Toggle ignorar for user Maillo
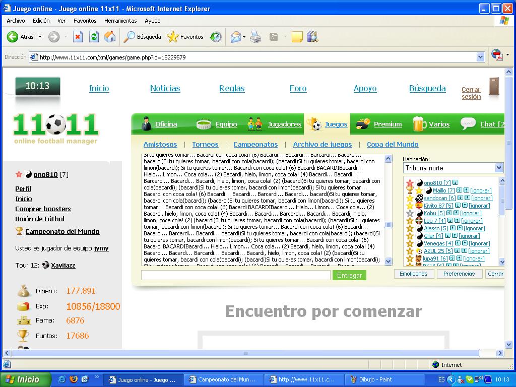 pos(481,190)
